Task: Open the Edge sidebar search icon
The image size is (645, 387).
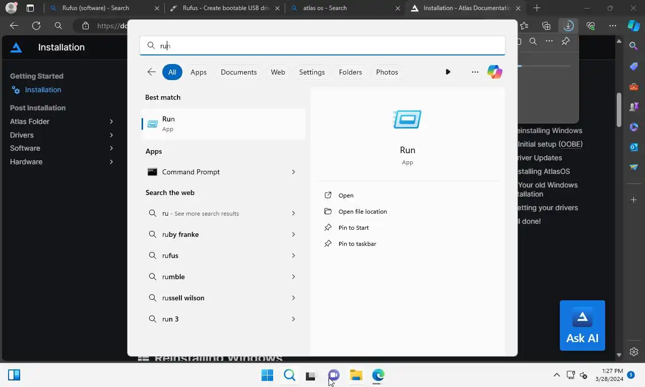Action: (634, 46)
